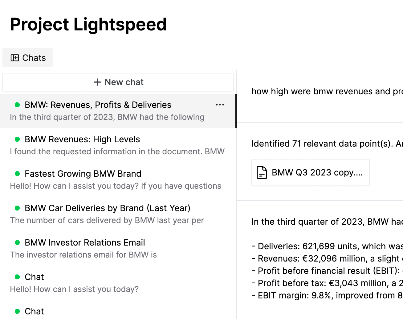
Task: Select the BMW: Revenues, Profits & Deliveries chat
Action: click(x=98, y=105)
